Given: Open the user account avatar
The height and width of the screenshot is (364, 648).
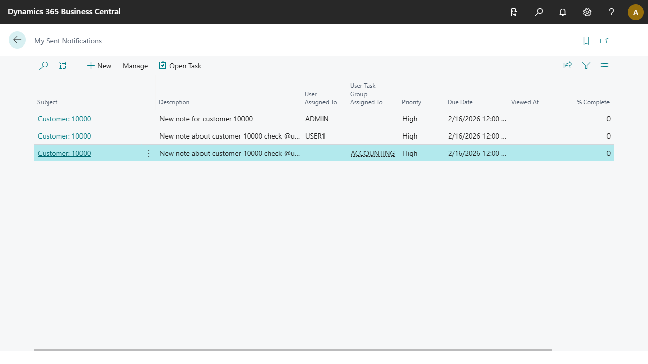Looking at the screenshot, I should click(x=636, y=12).
